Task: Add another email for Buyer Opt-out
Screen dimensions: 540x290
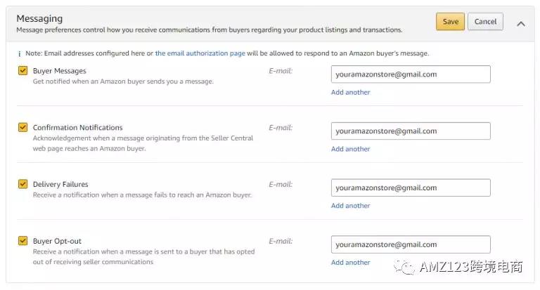Action: (350, 263)
